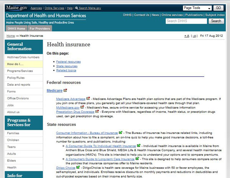Viewport: 230px width, 178px height.
Task: Select Health under Programs & Services
Action: pos(24,167)
